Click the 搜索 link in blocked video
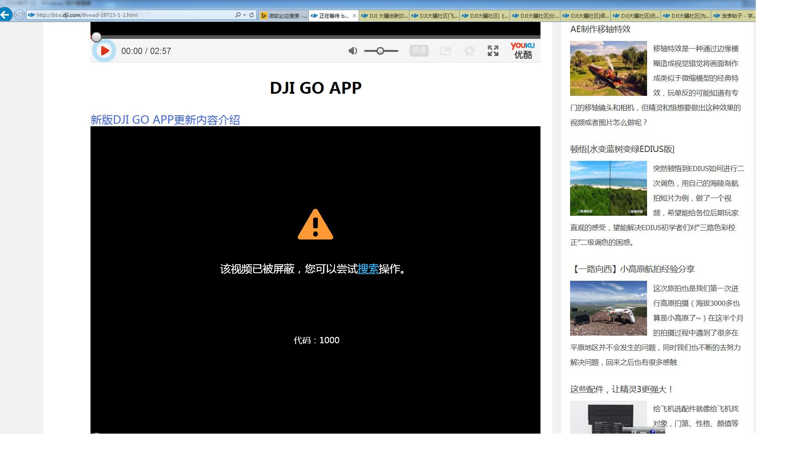The image size is (812, 456). [x=368, y=269]
